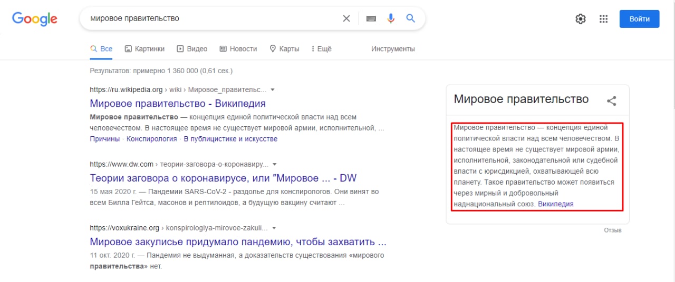Start voice search with microphone icon
Viewport: 675px width, 282px height.
391,18
